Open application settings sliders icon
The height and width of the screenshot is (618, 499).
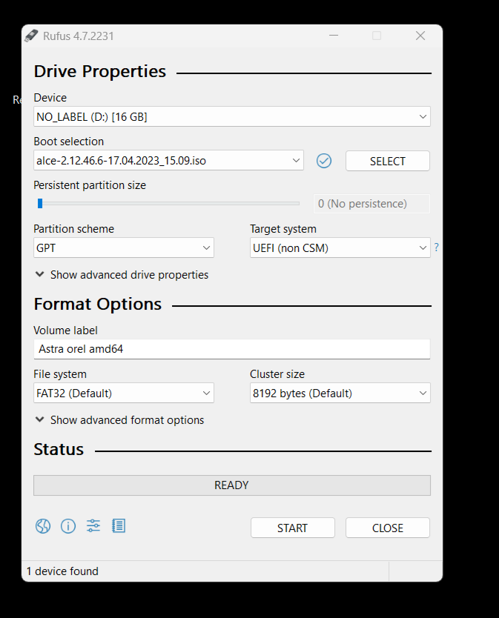(x=93, y=526)
